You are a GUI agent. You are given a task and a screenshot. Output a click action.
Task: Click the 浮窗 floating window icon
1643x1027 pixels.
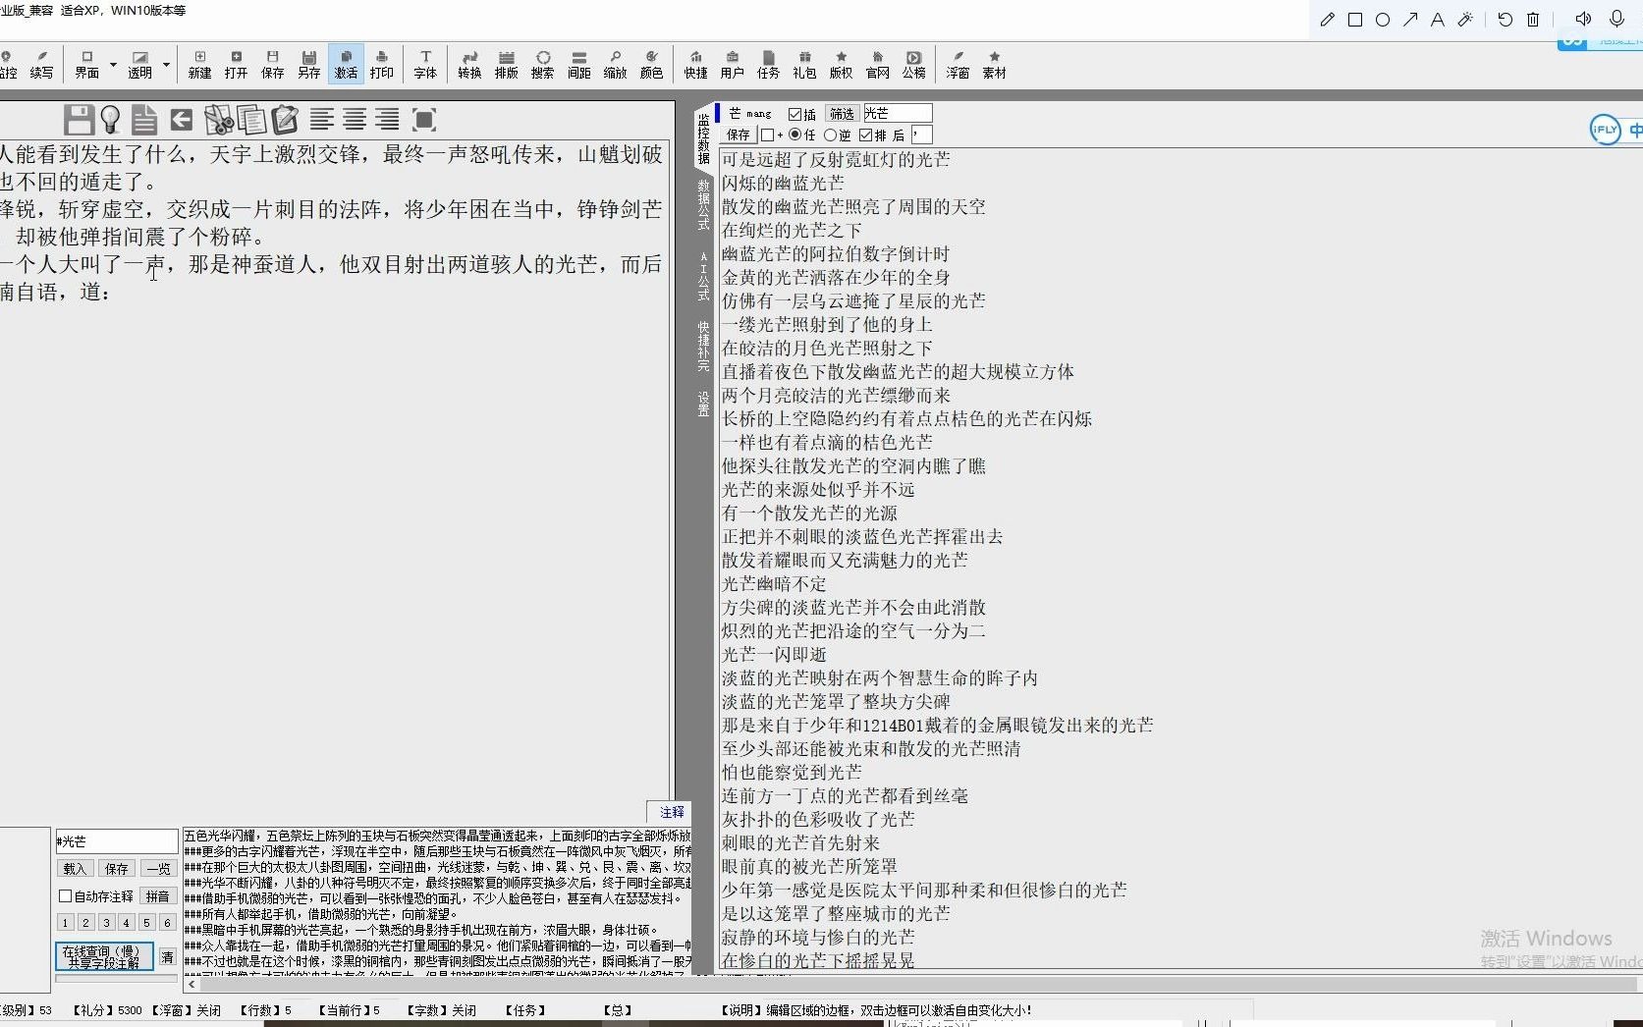click(958, 64)
